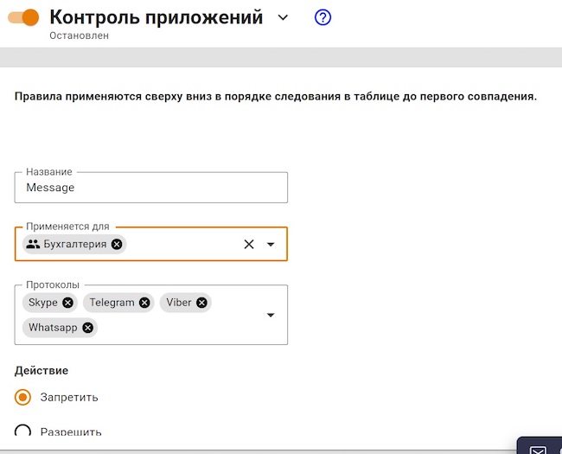Click the Бухгалтерия group icon
Viewport: 562px width, 454px height.
click(34, 245)
